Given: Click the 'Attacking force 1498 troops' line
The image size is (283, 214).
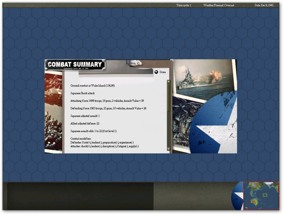Looking at the screenshot, I should click(x=107, y=101).
